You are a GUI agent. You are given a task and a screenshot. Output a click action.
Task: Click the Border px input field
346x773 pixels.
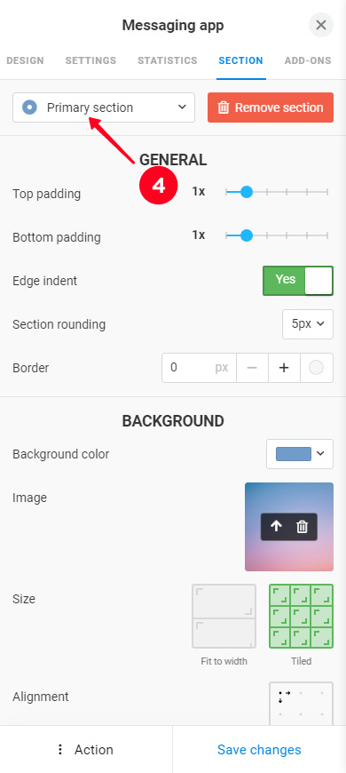[x=199, y=368]
